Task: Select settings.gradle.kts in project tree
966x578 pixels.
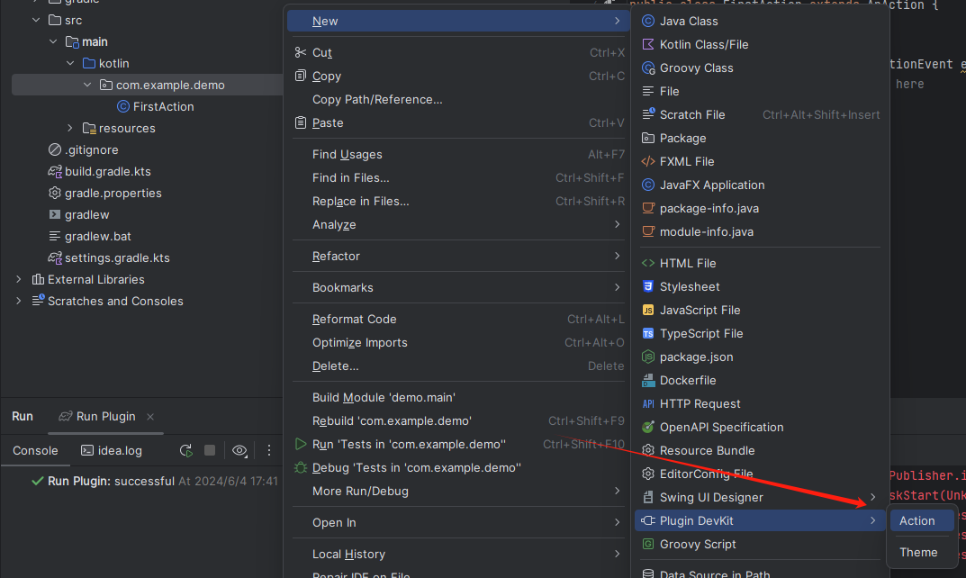Action: point(117,257)
